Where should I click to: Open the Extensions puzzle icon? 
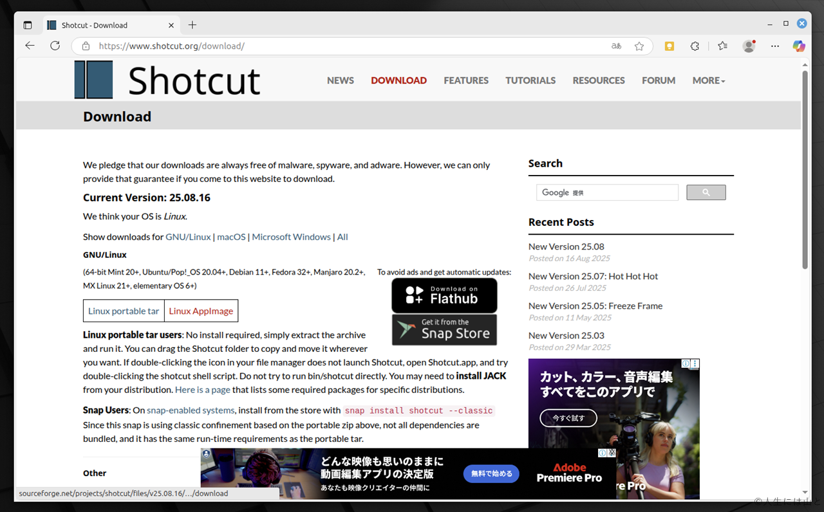point(695,46)
